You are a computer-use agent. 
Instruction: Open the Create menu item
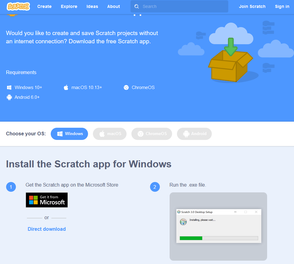pos(44,6)
